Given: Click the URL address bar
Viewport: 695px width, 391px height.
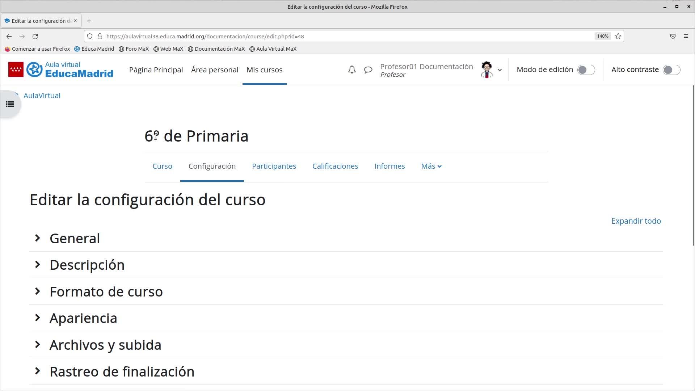Looking at the screenshot, I should pyautogui.click(x=347, y=36).
